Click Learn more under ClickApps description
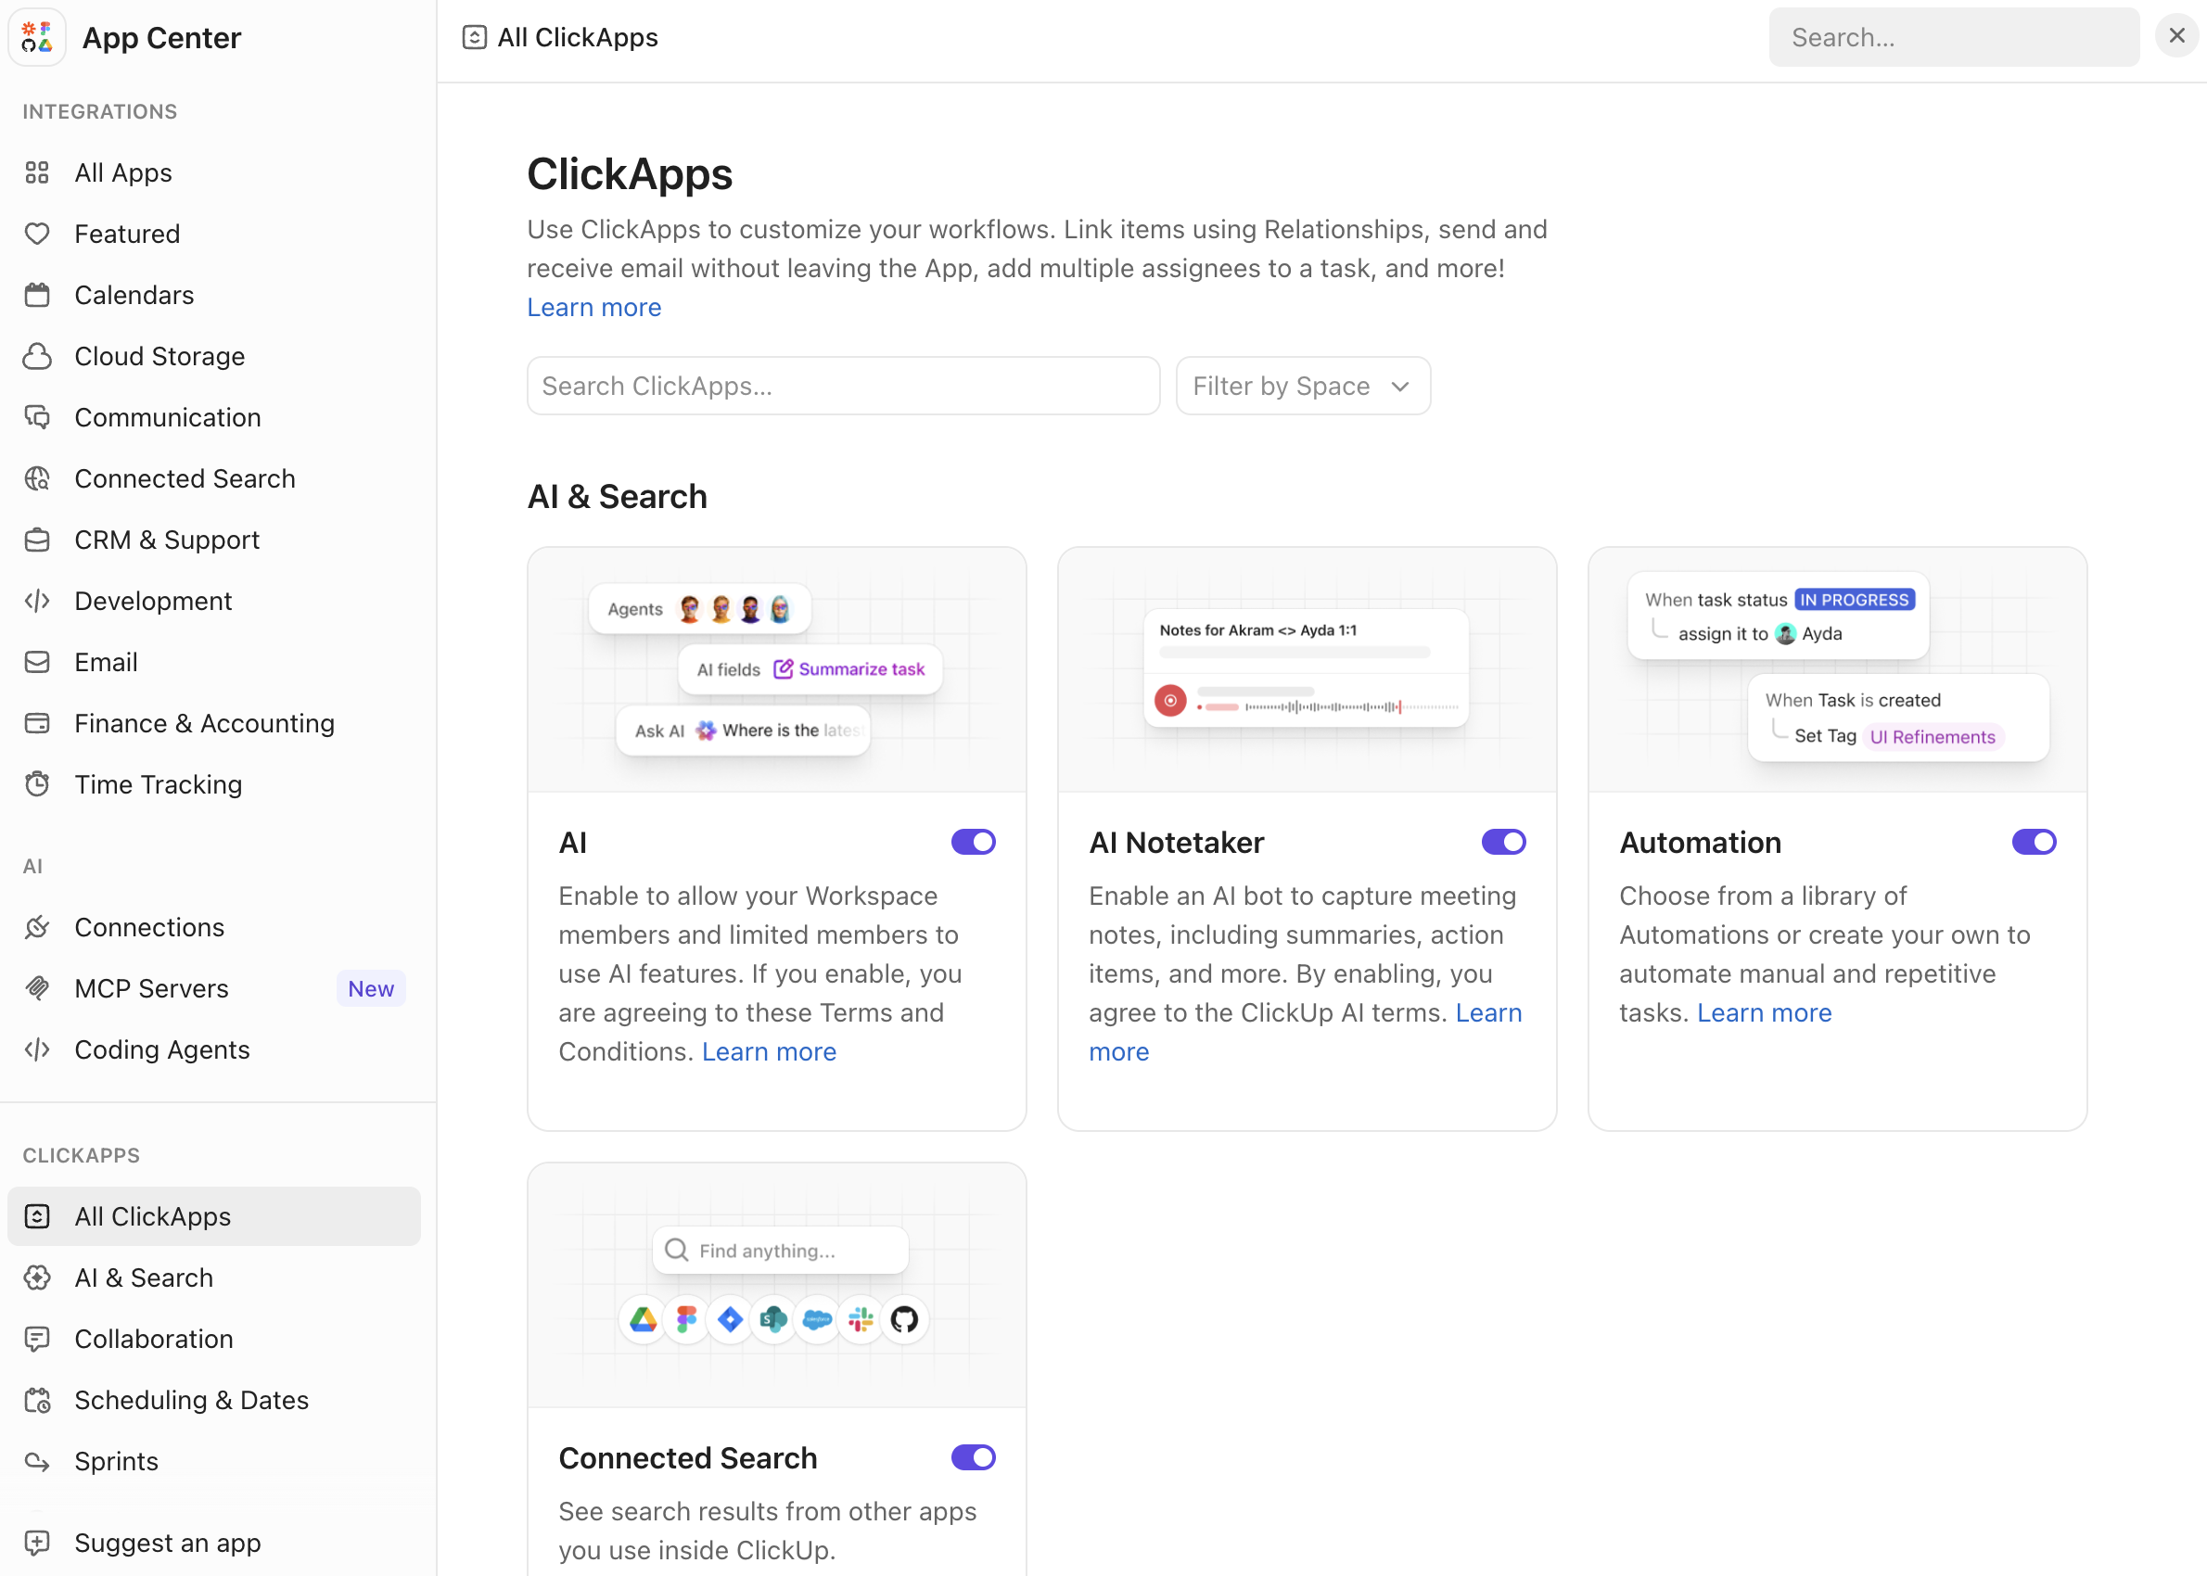The image size is (2207, 1576). 594,307
